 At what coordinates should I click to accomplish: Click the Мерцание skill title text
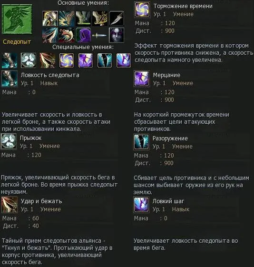[166, 75]
